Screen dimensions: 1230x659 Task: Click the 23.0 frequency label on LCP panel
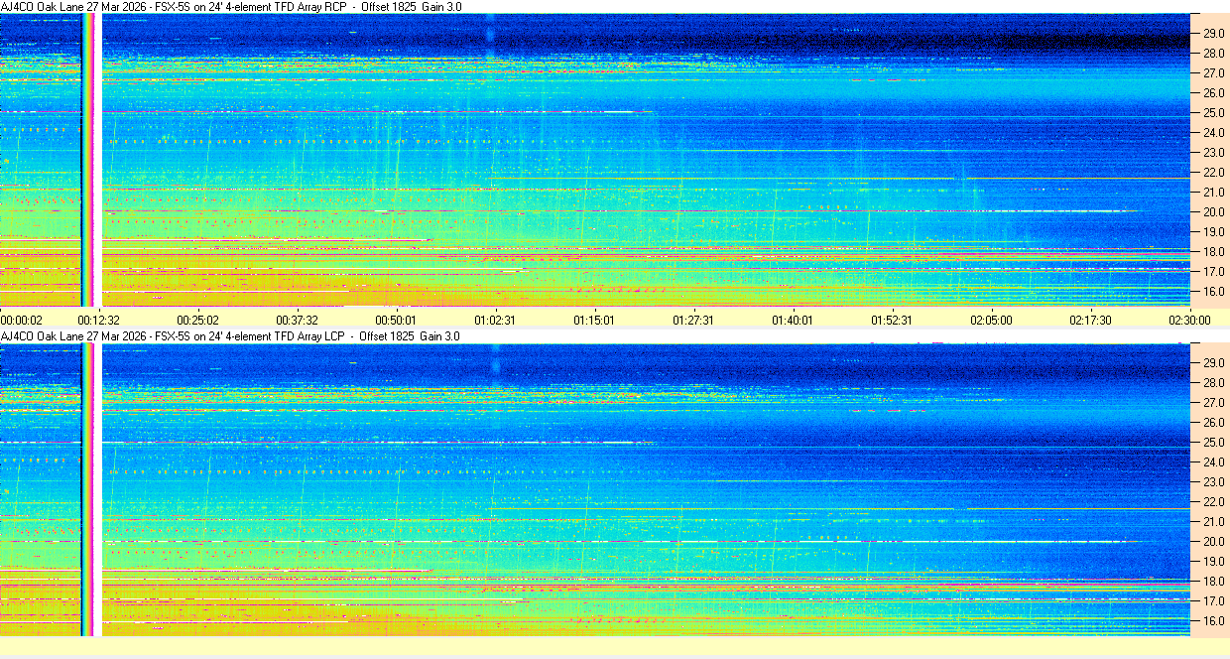1214,482
